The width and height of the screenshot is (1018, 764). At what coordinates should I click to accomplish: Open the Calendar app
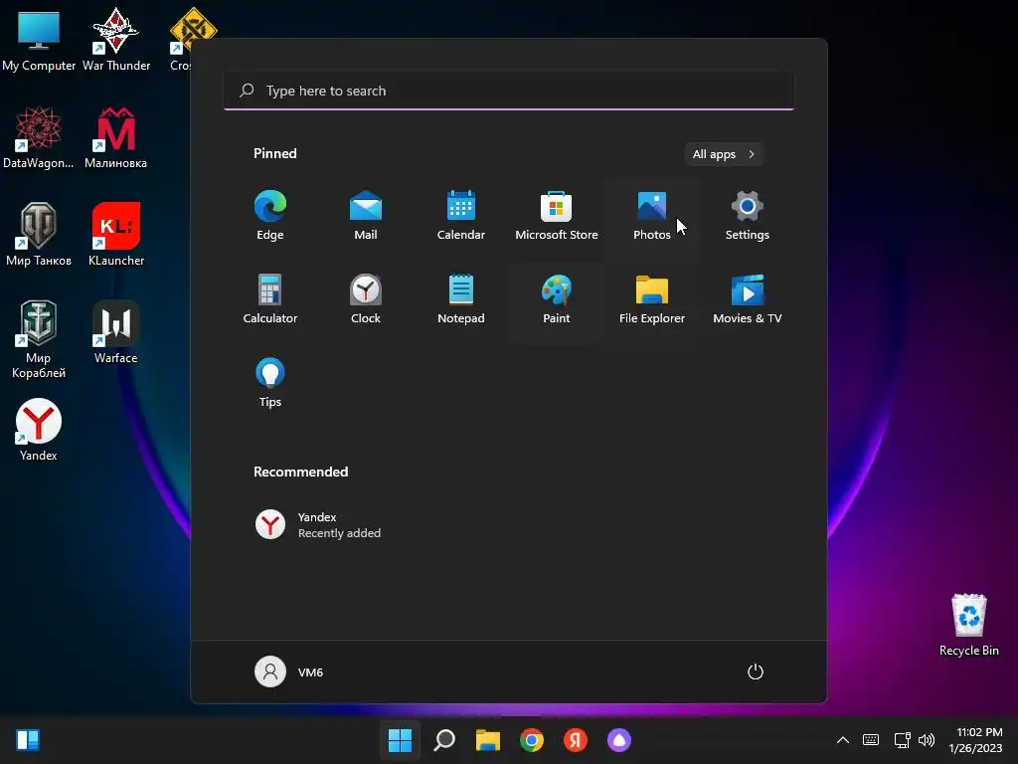coord(461,216)
